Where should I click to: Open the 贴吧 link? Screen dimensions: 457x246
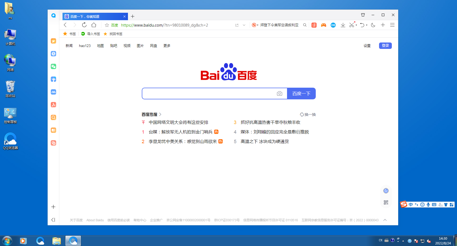click(x=114, y=46)
